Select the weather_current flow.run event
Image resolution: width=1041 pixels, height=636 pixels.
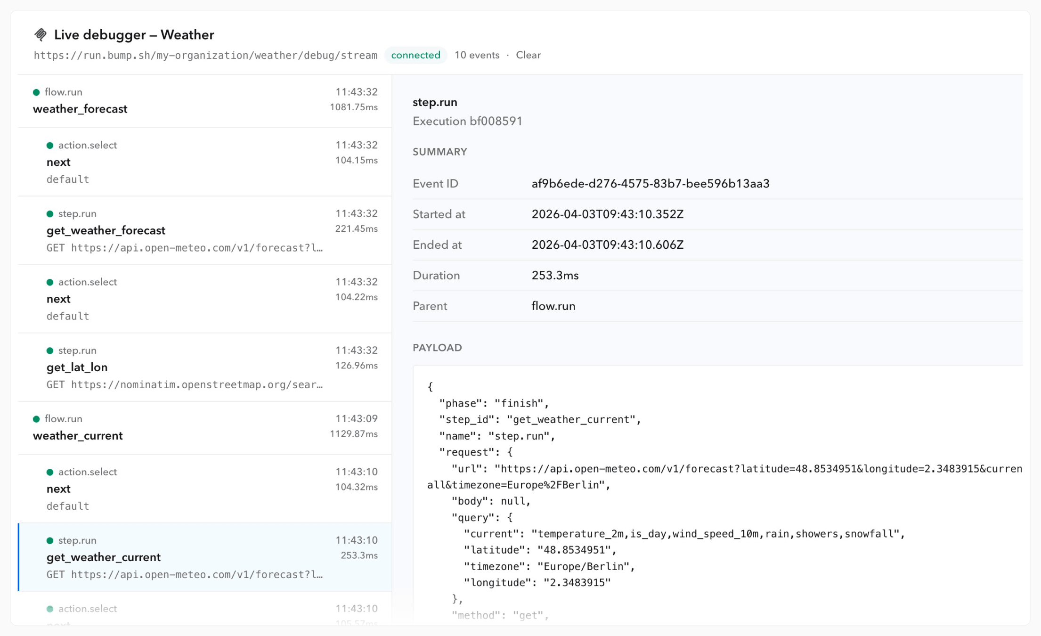tap(205, 428)
